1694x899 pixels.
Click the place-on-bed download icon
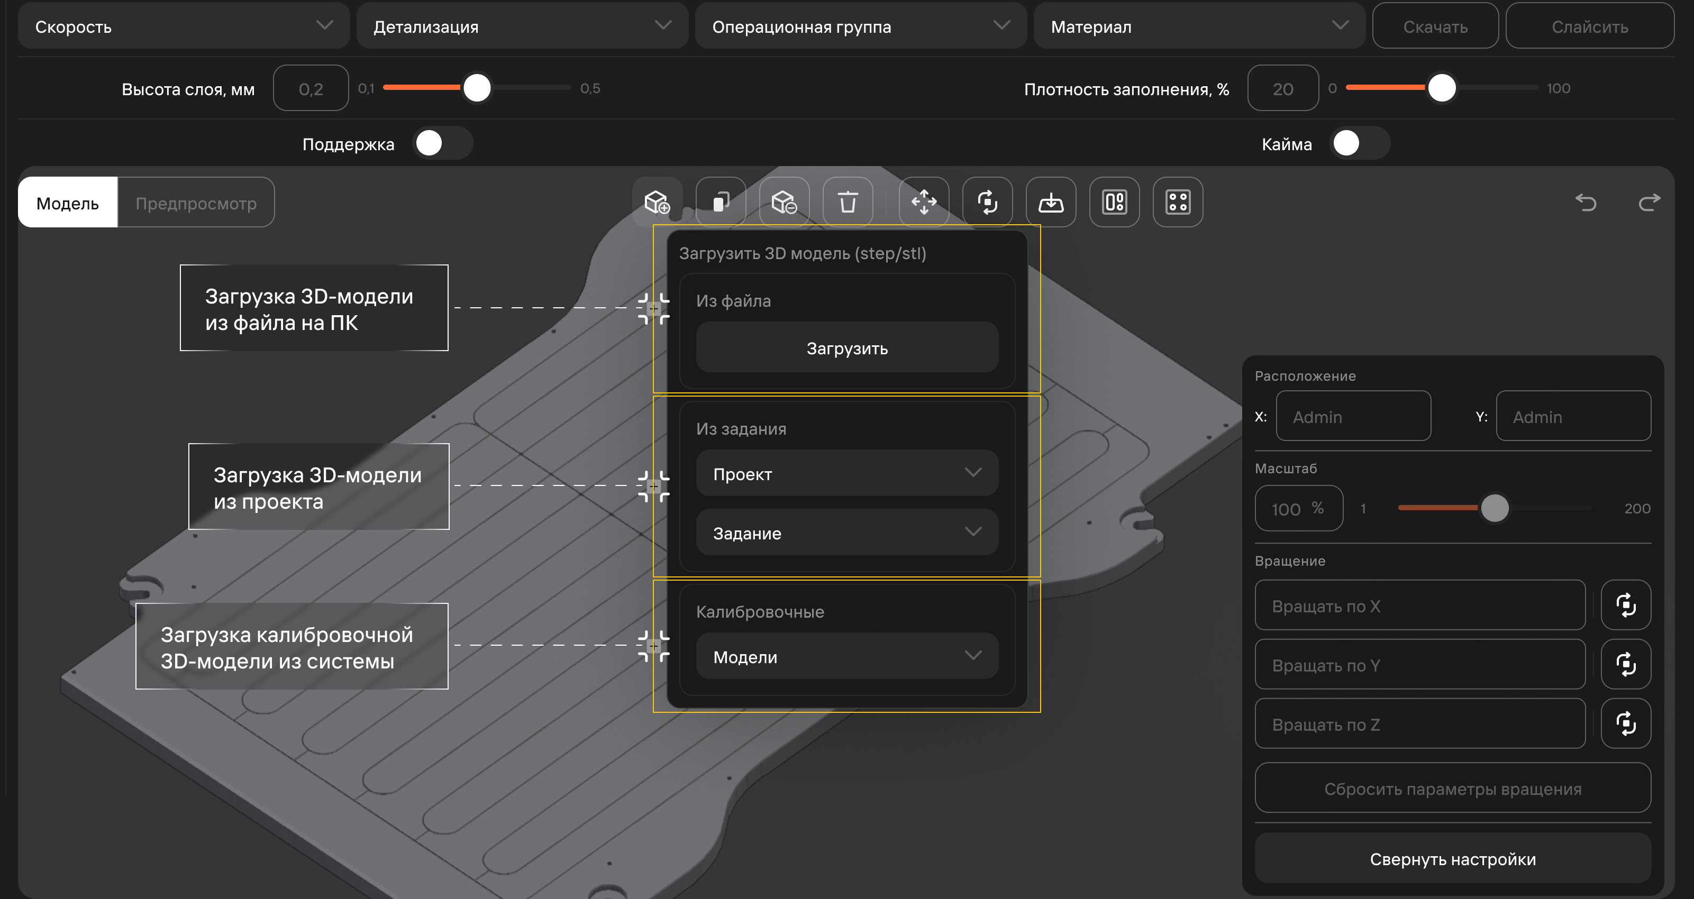[1051, 202]
